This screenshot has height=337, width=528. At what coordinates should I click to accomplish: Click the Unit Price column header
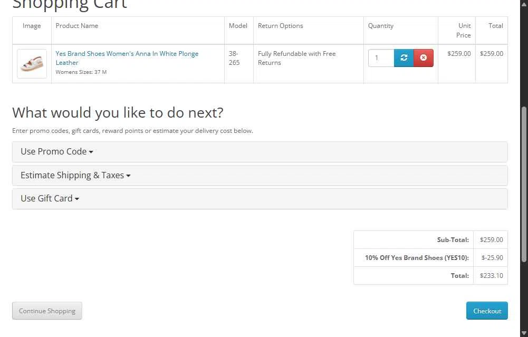(x=464, y=30)
